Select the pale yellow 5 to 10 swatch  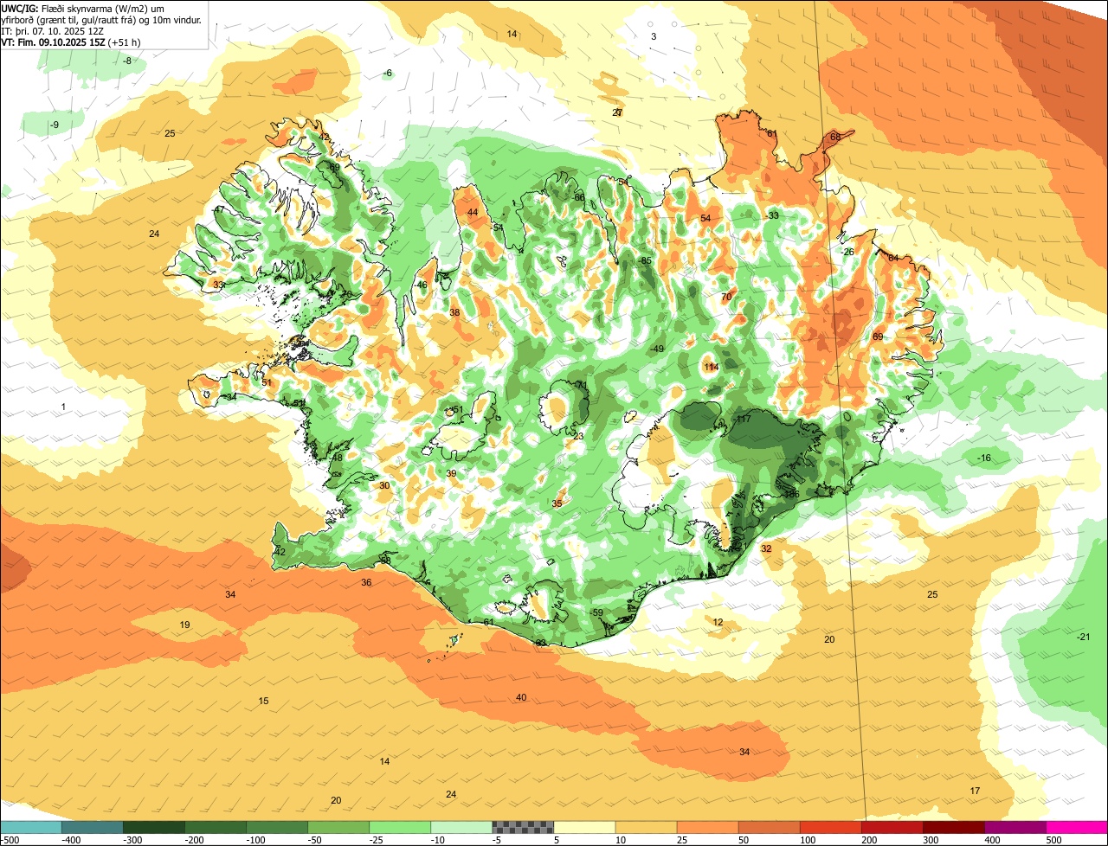point(583,826)
